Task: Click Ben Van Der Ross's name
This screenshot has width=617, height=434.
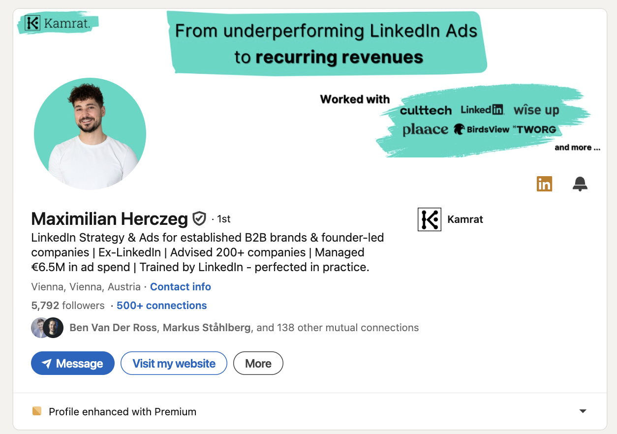Action: pos(113,327)
